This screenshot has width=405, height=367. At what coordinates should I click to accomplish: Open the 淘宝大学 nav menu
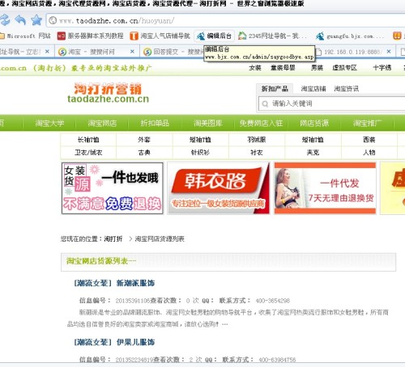point(49,124)
